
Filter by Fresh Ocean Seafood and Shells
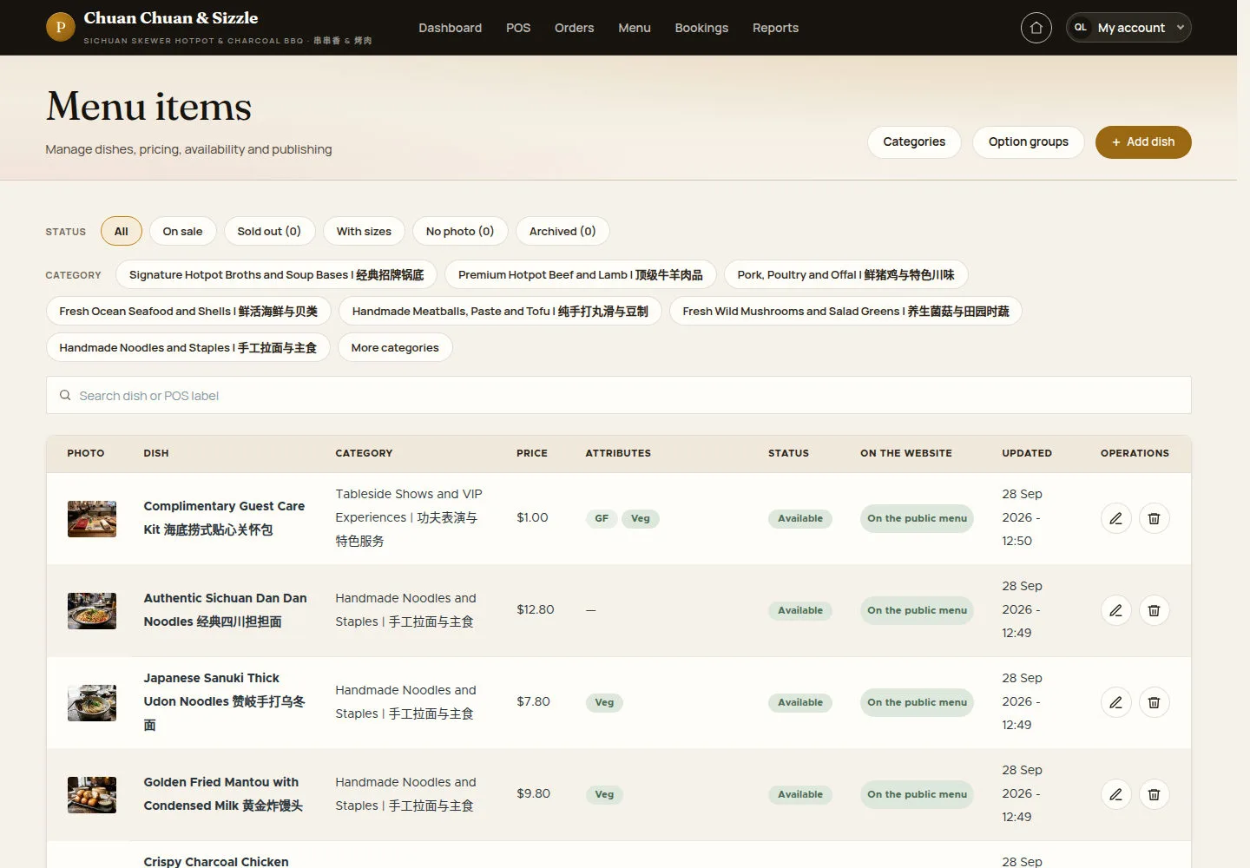188,311
